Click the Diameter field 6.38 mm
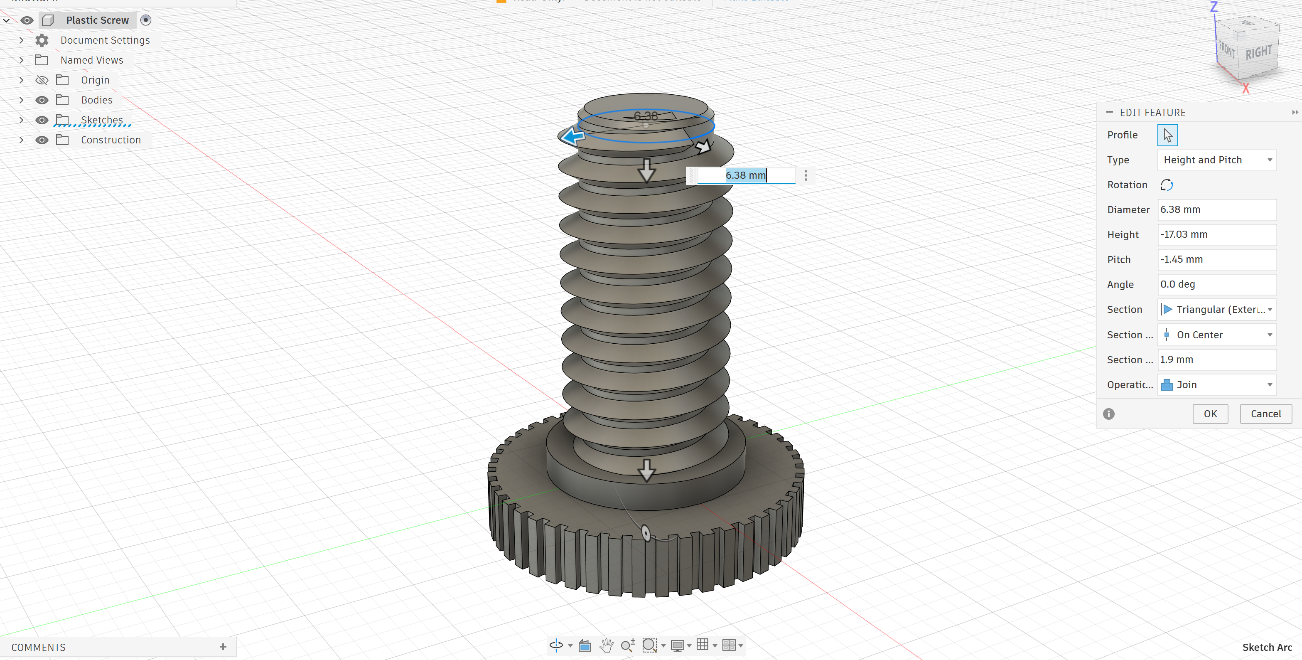Screen dimensions: 1302x660 1216,209
